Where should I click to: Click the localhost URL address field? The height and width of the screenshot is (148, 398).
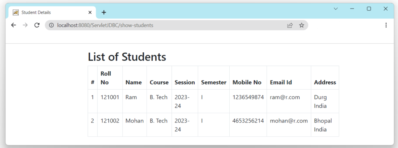[x=168, y=25]
